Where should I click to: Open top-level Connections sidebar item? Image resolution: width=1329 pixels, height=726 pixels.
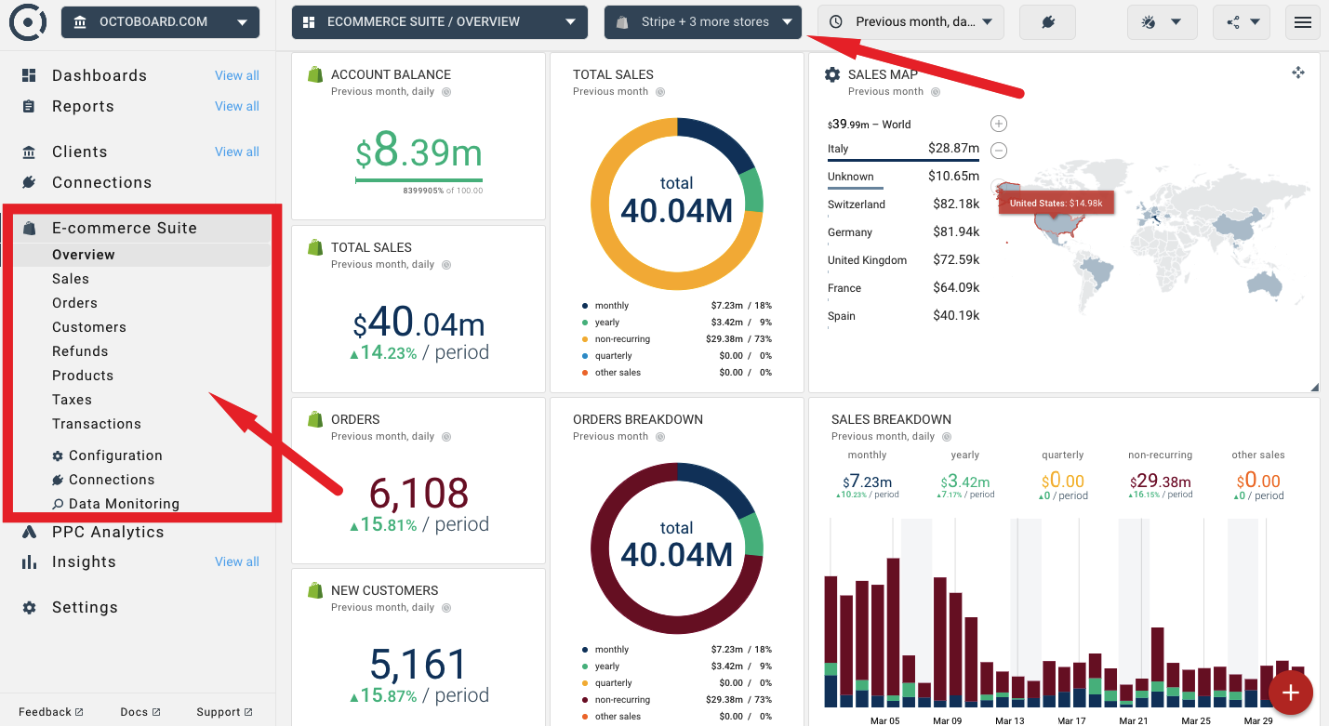(101, 182)
